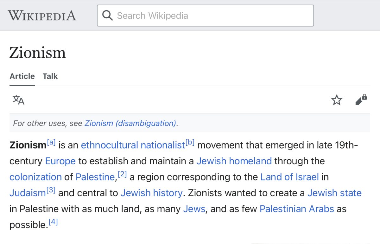Viewport: 380px width, 244px height.
Task: Open citation reference [4]
Action: pyautogui.click(x=53, y=222)
